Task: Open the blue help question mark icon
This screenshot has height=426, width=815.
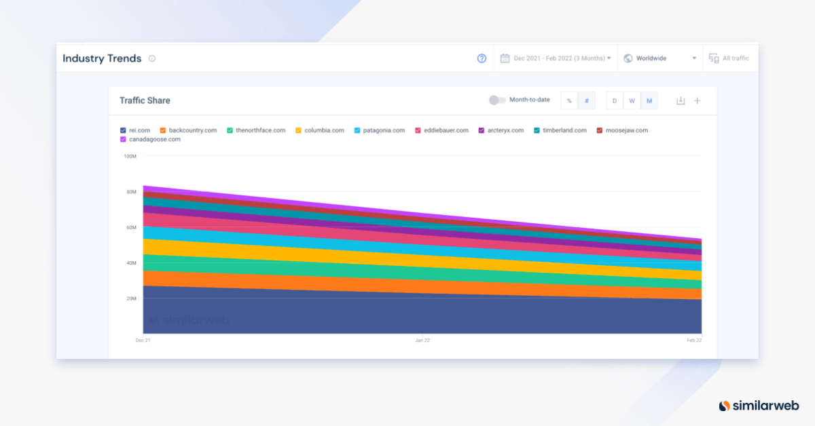Action: (x=482, y=58)
